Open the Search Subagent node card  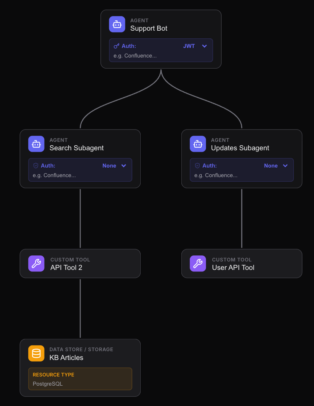pyautogui.click(x=80, y=159)
